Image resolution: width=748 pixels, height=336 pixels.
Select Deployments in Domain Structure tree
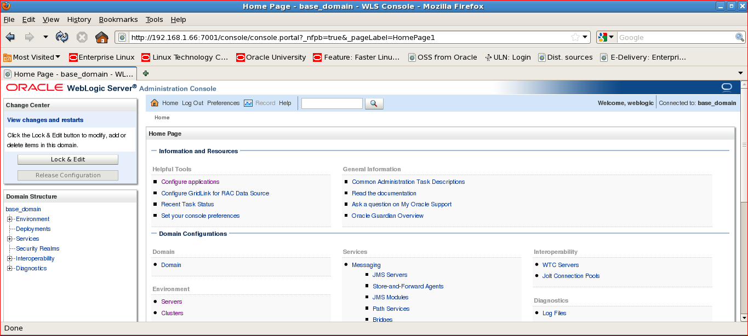coord(33,229)
